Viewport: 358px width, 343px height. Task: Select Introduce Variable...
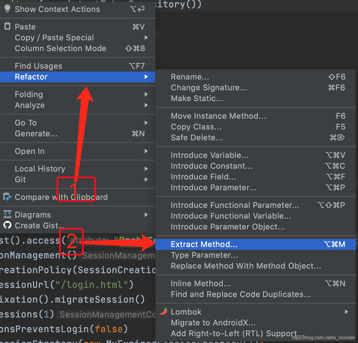(x=256, y=155)
